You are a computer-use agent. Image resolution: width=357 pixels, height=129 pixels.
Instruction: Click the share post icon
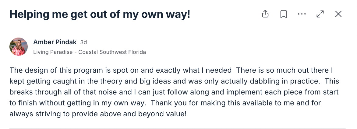click(x=265, y=14)
